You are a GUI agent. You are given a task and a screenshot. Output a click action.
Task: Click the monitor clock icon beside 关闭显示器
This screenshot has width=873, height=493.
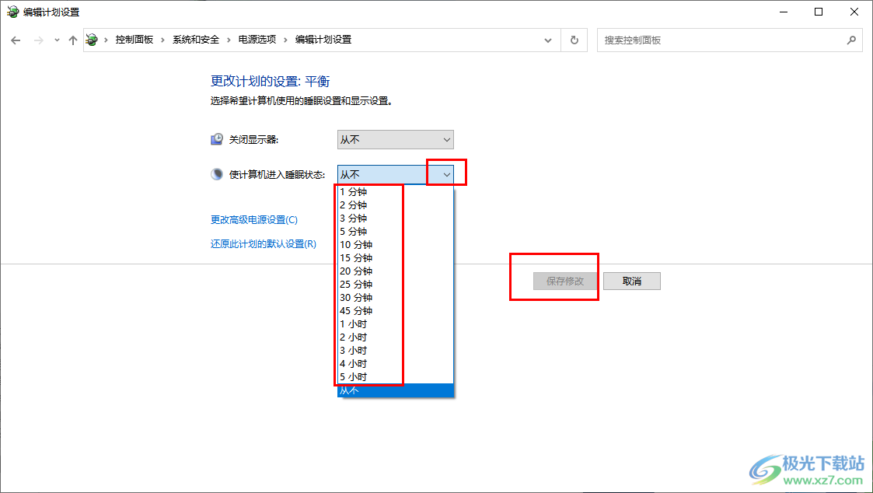click(x=217, y=139)
